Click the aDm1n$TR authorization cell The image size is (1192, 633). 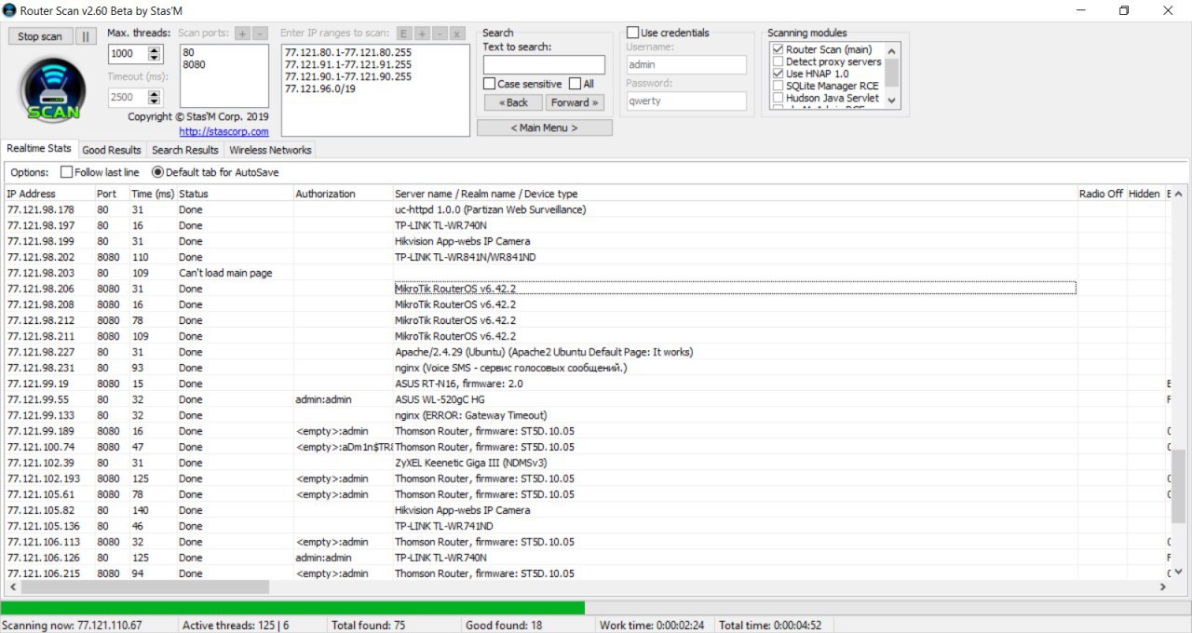pos(343,447)
